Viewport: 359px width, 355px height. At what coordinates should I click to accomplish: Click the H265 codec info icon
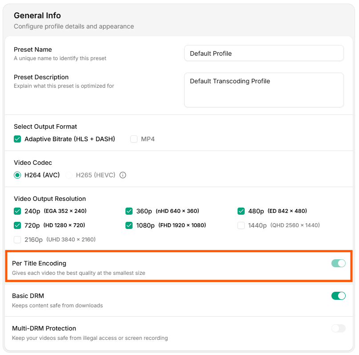123,175
